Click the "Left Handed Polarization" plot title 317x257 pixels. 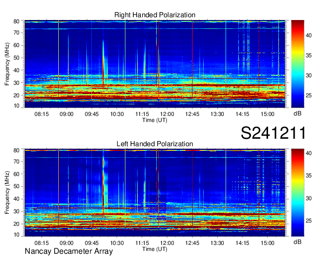[x=155, y=144]
